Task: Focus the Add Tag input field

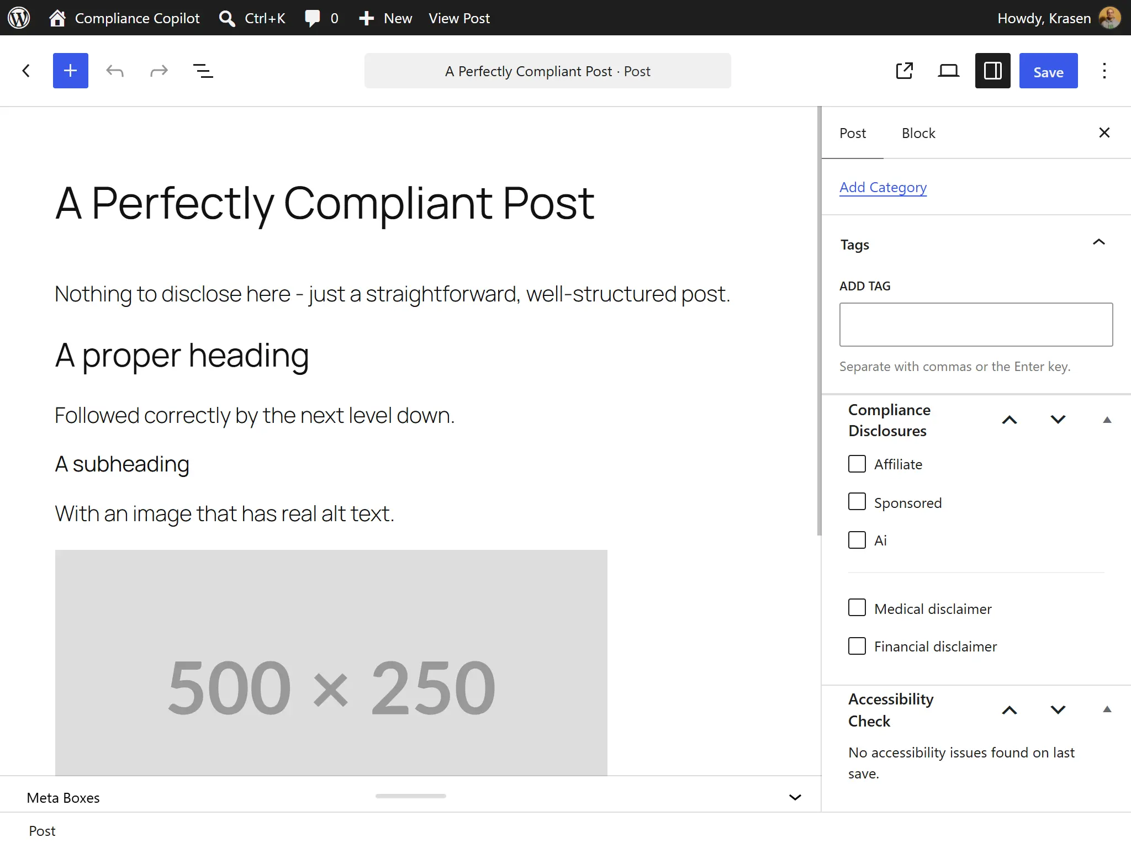Action: 976,325
